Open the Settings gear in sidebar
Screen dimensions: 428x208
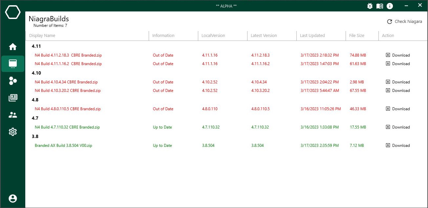(x=12, y=132)
